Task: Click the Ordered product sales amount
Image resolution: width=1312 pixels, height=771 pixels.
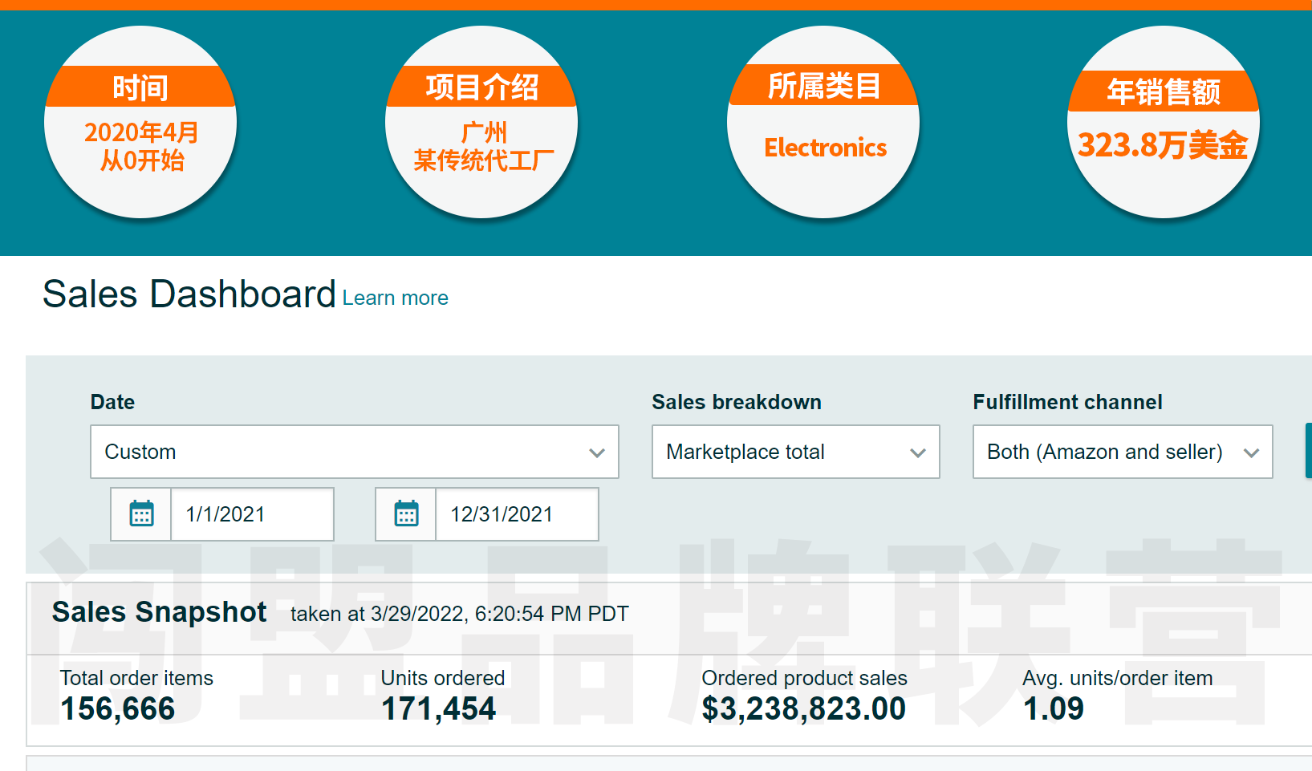Action: click(x=803, y=708)
